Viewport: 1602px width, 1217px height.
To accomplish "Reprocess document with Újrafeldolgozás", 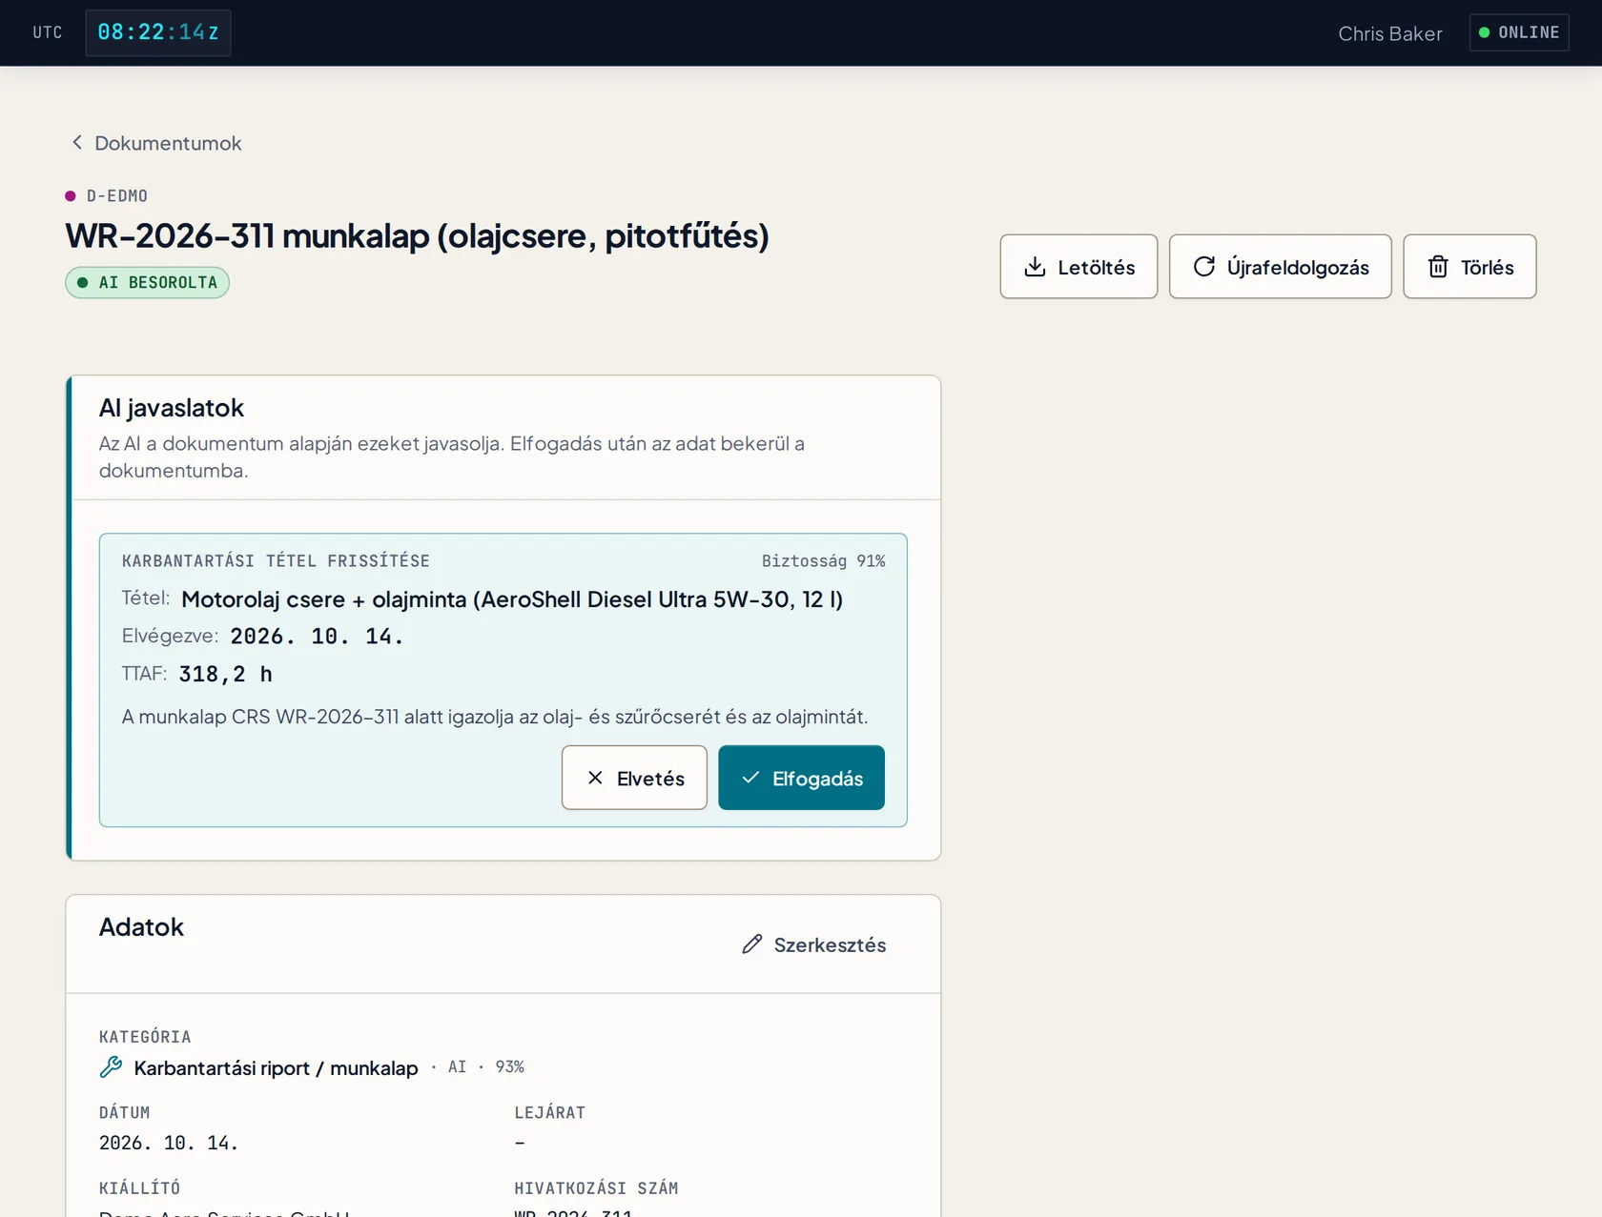I will 1281,267.
